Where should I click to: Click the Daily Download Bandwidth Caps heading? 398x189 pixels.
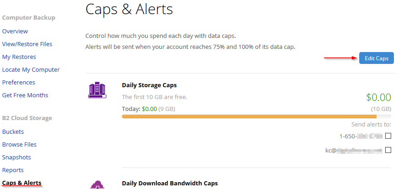click(x=170, y=183)
